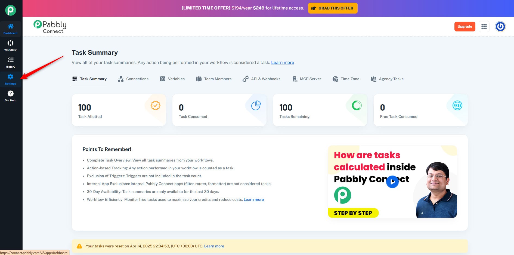Play the task calculation tutorial video
This screenshot has width=514, height=255.
pyautogui.click(x=392, y=182)
